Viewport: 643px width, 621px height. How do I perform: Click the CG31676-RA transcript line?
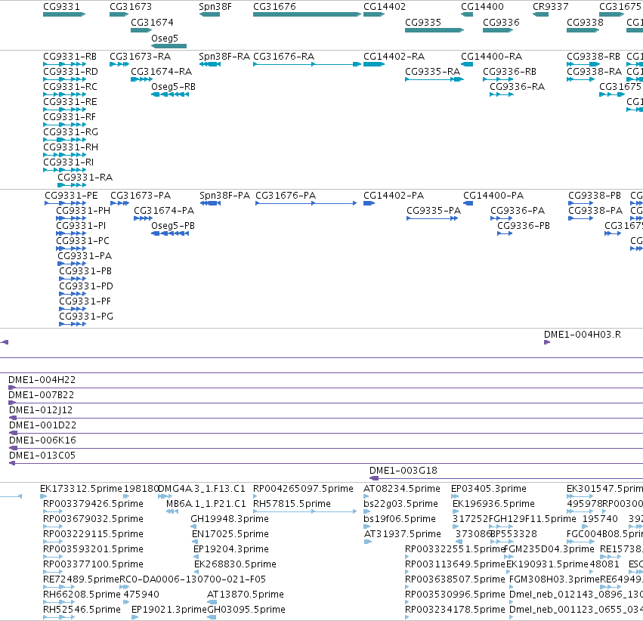pyautogui.click(x=308, y=64)
